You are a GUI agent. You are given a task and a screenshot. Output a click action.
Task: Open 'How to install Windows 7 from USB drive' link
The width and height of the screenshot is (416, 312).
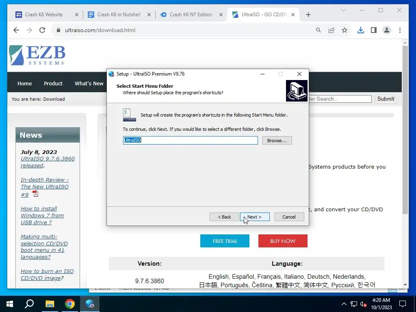pos(42,215)
